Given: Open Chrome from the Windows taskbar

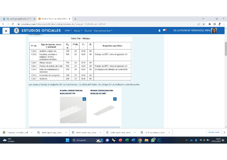Looking at the screenshot, I should click(x=140, y=140).
